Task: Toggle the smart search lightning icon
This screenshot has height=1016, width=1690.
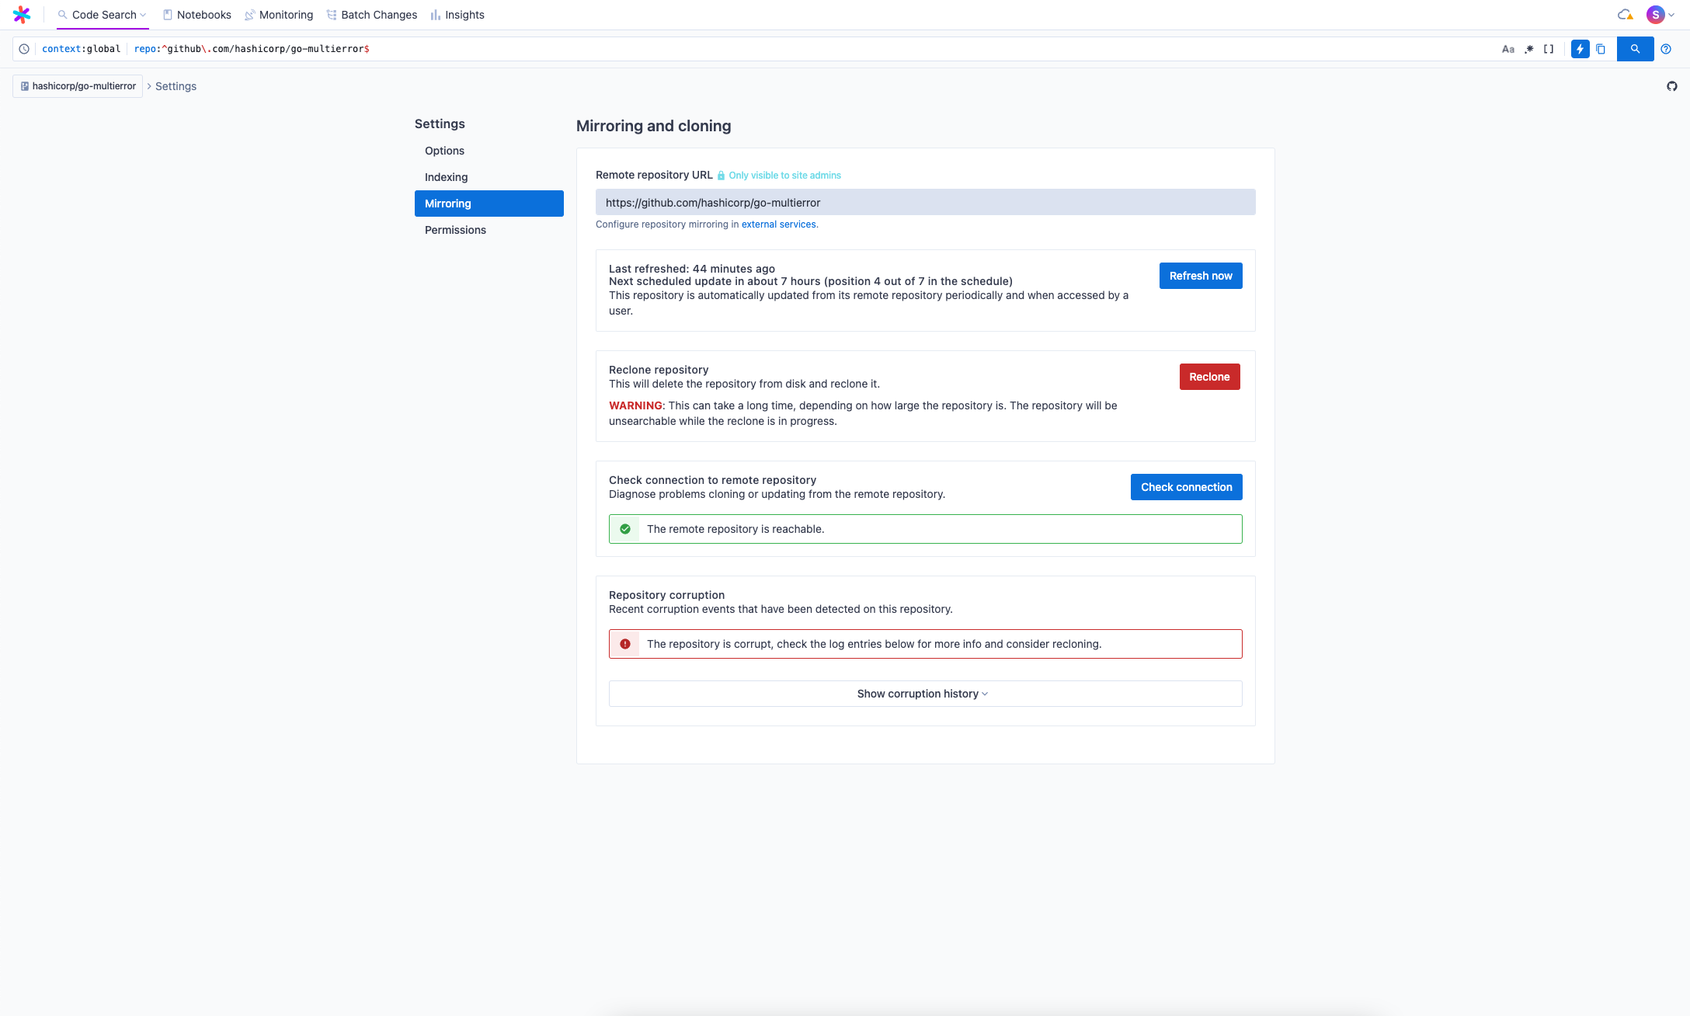Action: [x=1580, y=49]
